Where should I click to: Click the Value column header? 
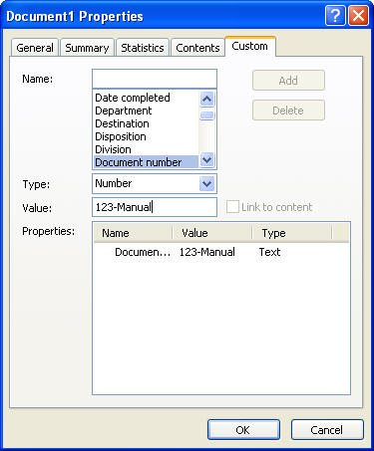click(212, 233)
